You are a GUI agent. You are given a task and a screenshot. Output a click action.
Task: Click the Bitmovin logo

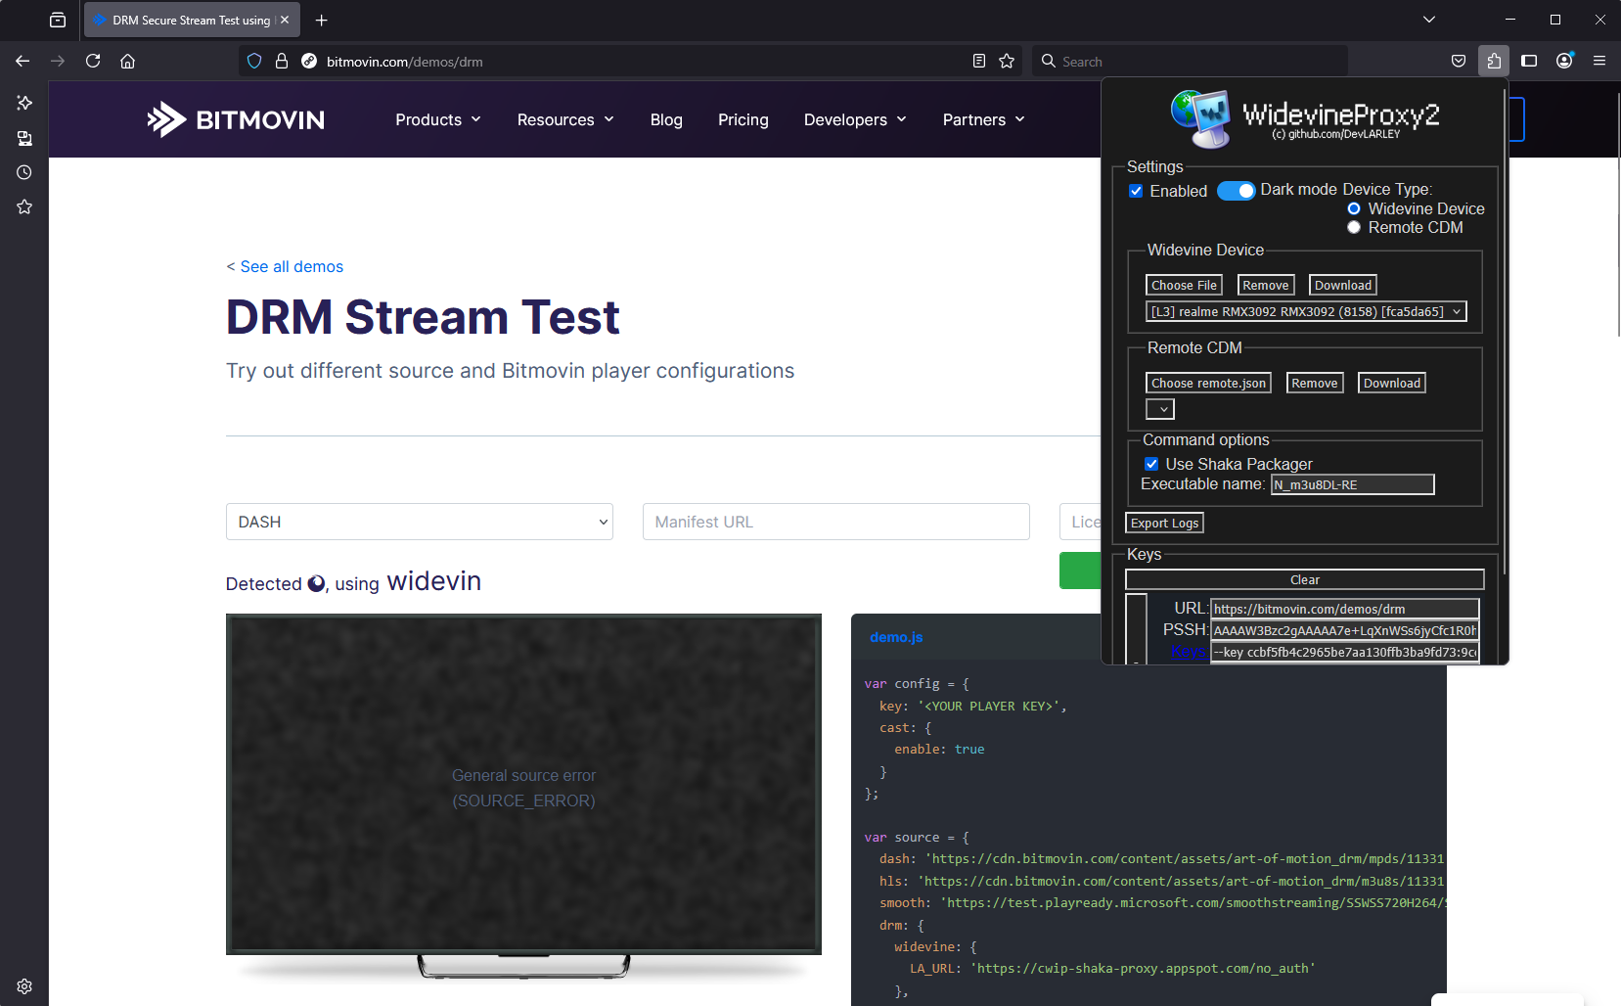coord(236,119)
